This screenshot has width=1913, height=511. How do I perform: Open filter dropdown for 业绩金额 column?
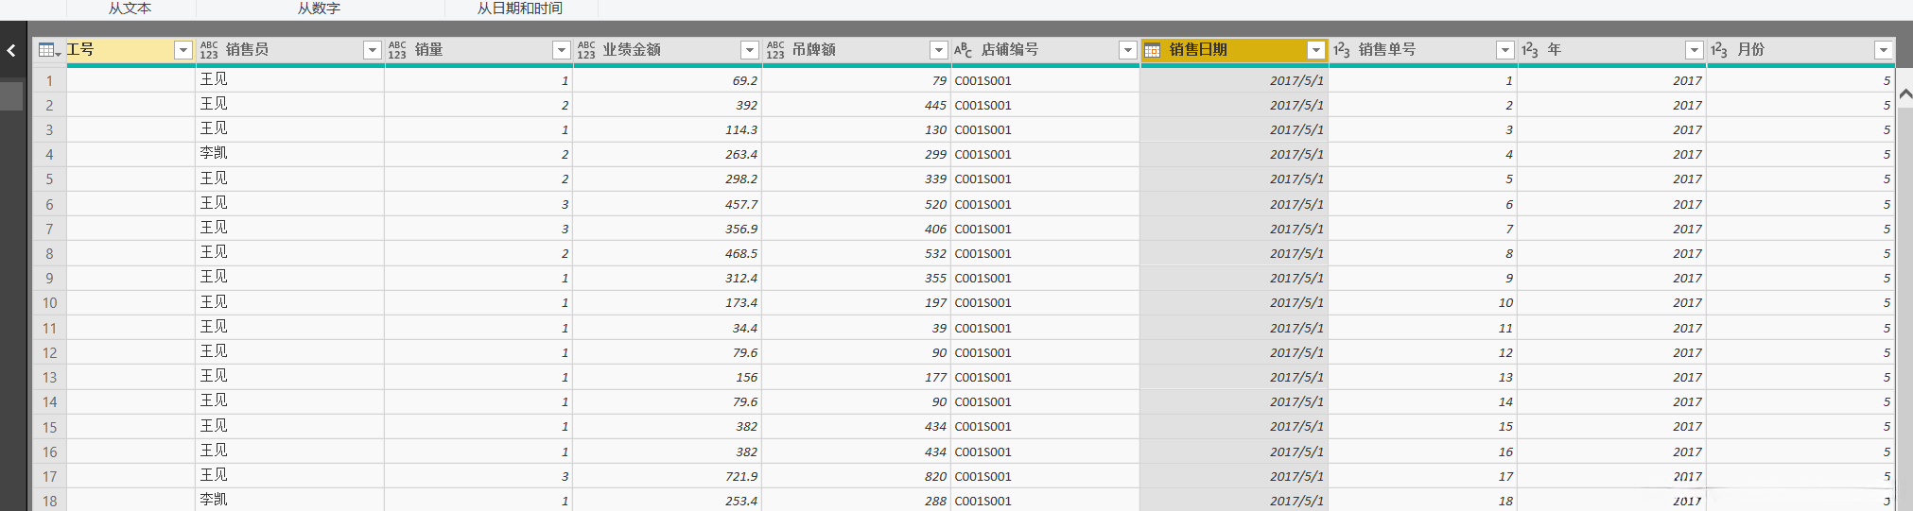pyautogui.click(x=750, y=50)
